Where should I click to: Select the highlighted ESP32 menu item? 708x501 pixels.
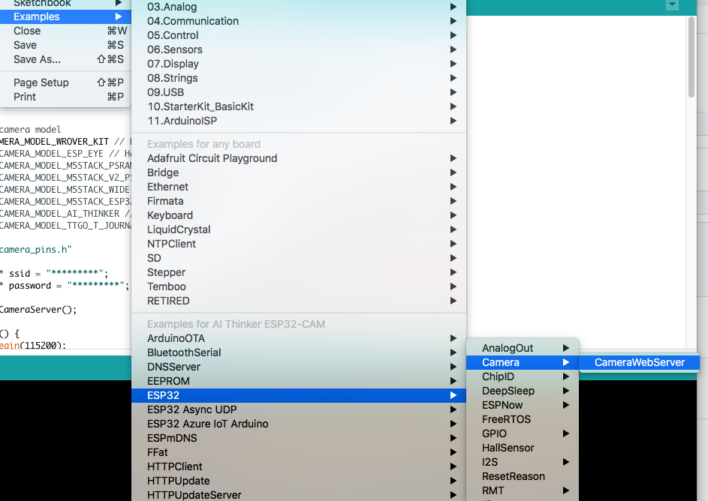point(299,395)
